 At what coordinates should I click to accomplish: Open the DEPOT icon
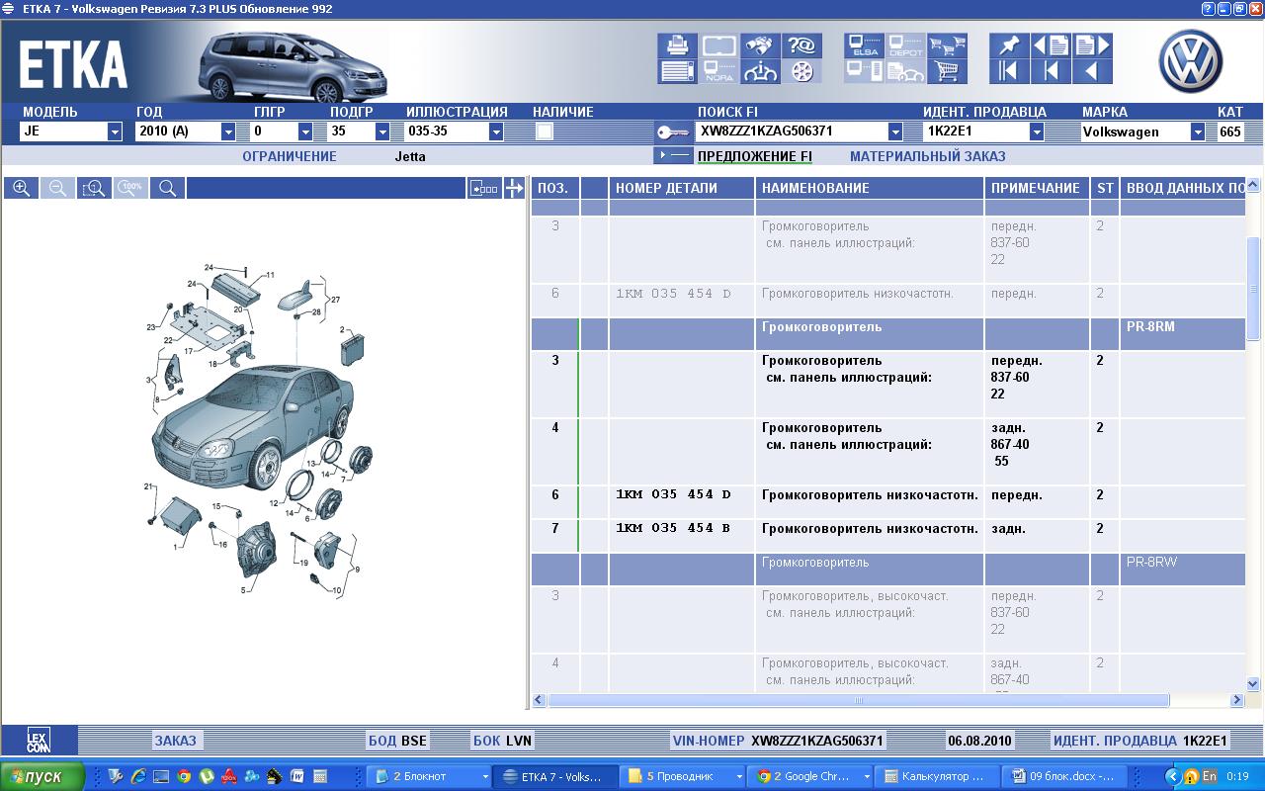click(x=905, y=45)
